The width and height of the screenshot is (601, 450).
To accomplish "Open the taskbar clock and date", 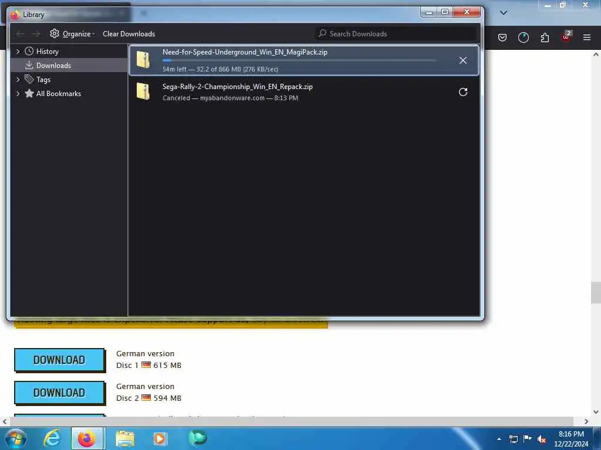I will 571,439.
